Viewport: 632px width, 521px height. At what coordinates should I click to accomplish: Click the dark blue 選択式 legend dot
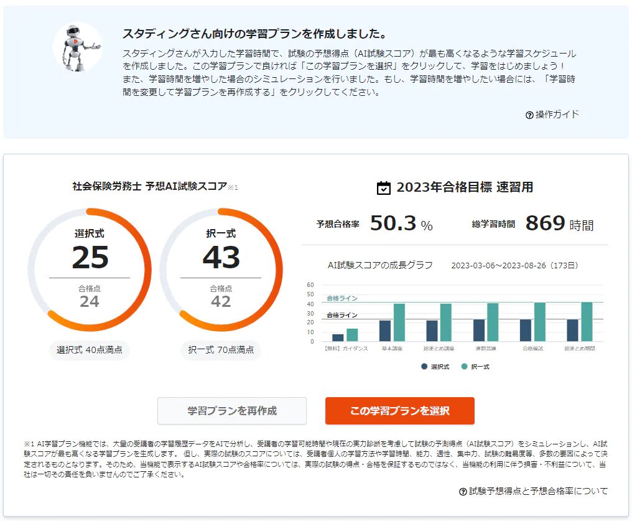pyautogui.click(x=424, y=367)
